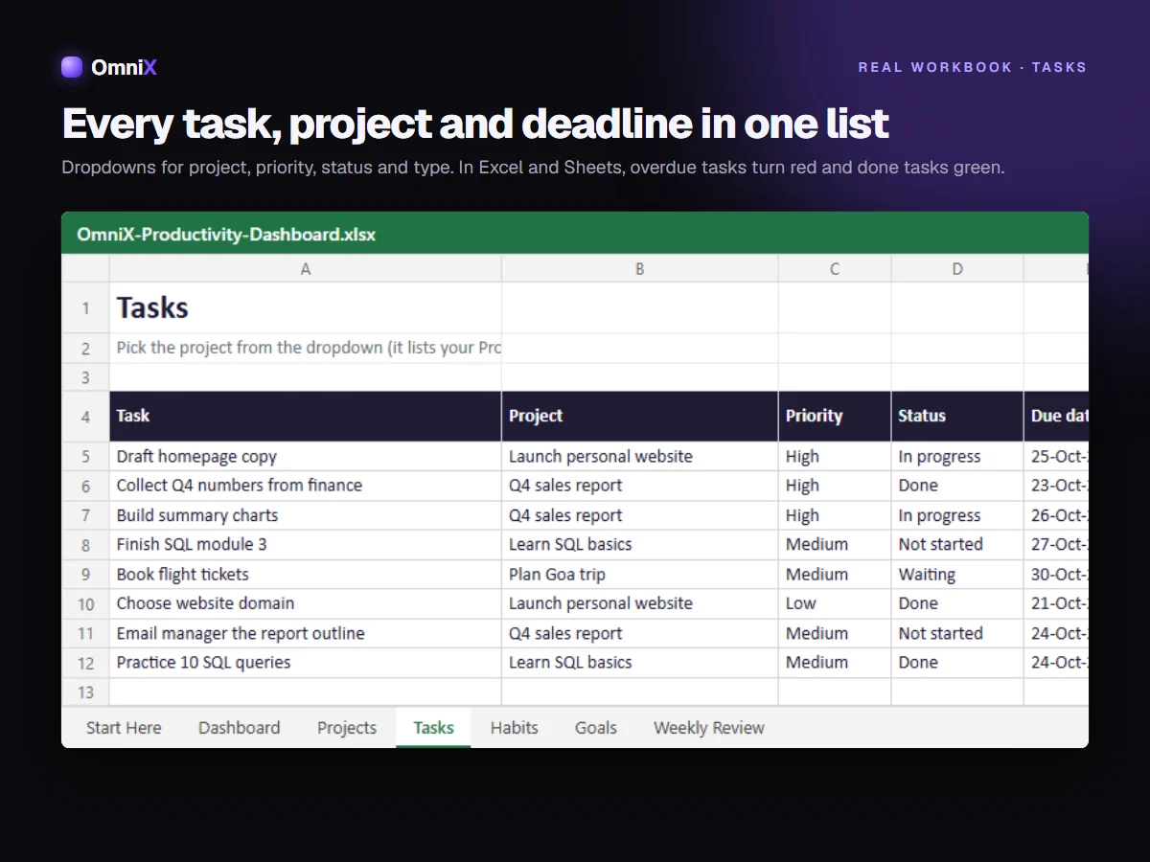Viewport: 1150px width, 862px height.
Task: Select row 4 header
Action: (85, 417)
